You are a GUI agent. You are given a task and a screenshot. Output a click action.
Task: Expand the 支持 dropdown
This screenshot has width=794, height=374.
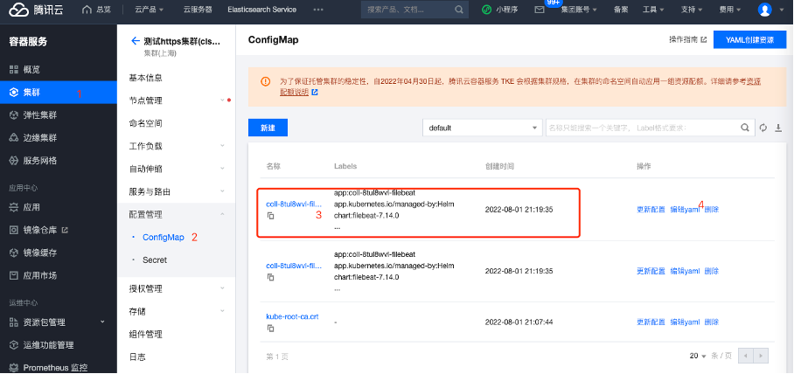(692, 10)
